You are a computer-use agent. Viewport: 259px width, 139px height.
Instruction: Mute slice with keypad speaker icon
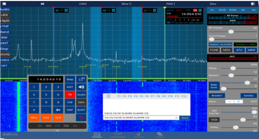pos(81,87)
